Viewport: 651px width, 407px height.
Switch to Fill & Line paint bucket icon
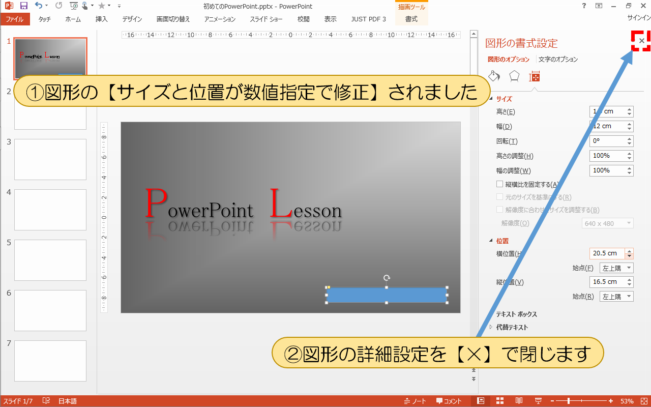point(494,76)
